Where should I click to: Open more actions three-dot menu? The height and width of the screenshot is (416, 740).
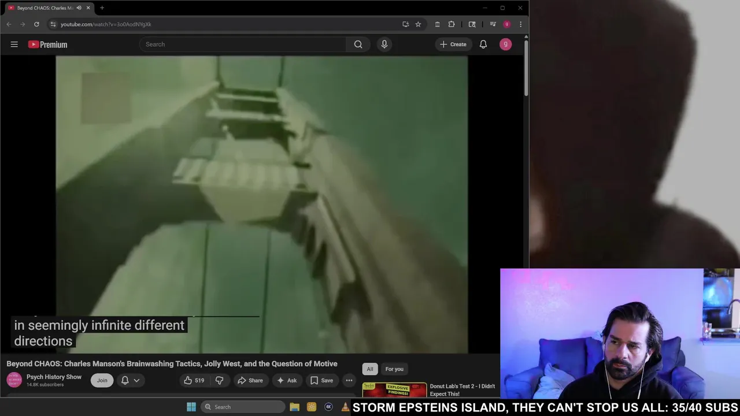[x=349, y=380]
